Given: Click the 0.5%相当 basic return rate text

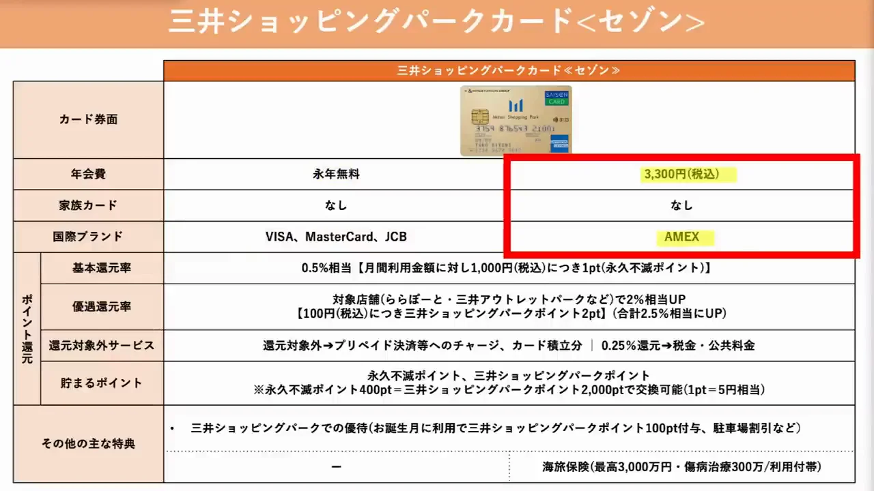Looking at the screenshot, I should (507, 268).
